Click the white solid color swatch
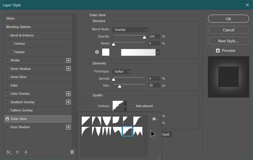Viewport: 253px width, 160px height. (x=106, y=52)
